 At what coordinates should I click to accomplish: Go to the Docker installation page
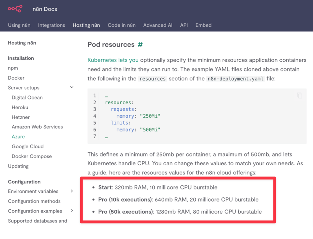(x=16, y=78)
